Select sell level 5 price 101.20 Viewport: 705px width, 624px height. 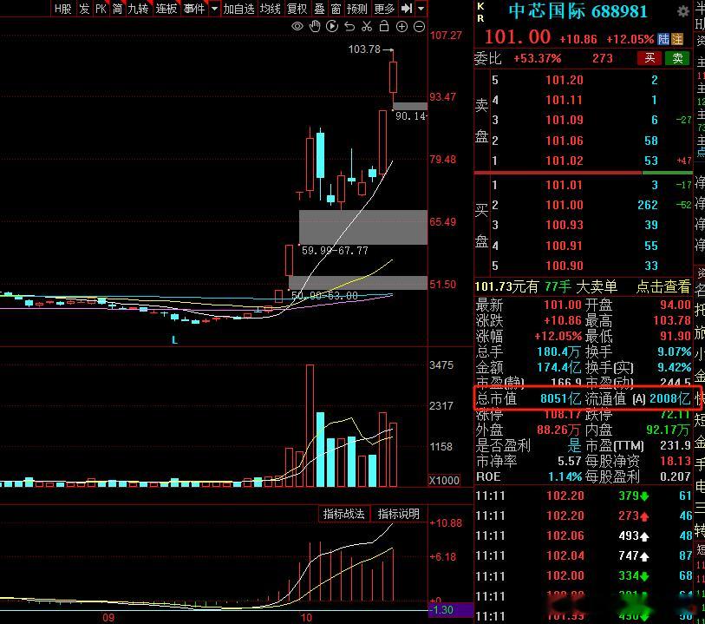click(x=565, y=80)
